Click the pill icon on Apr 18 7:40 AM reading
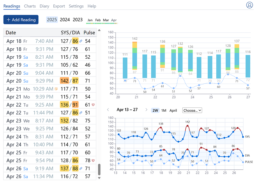Image resolution: width=256 pixels, height=181 pixels. pyautogui.click(x=81, y=41)
